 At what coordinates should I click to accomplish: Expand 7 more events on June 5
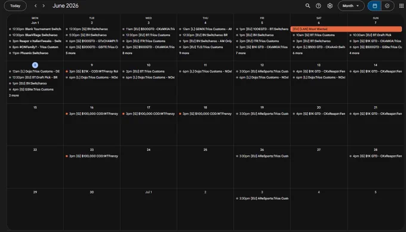tap(241, 53)
